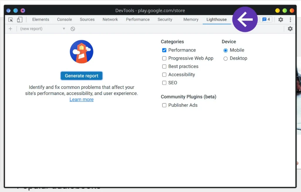The image size is (301, 192).
Task: Click the messages issues counter showing 4
Action: click(x=266, y=19)
